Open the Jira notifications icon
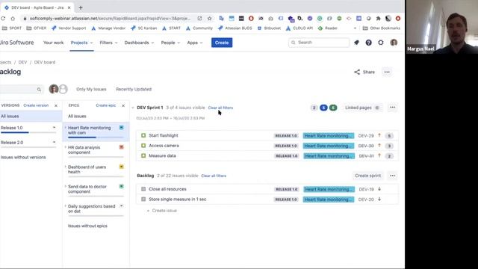The width and height of the screenshot is (478, 269). 356,43
